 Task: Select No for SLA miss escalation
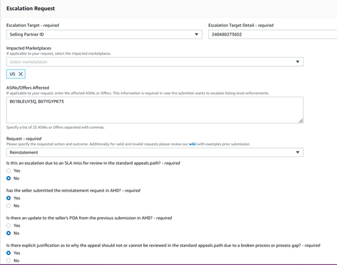(9, 178)
